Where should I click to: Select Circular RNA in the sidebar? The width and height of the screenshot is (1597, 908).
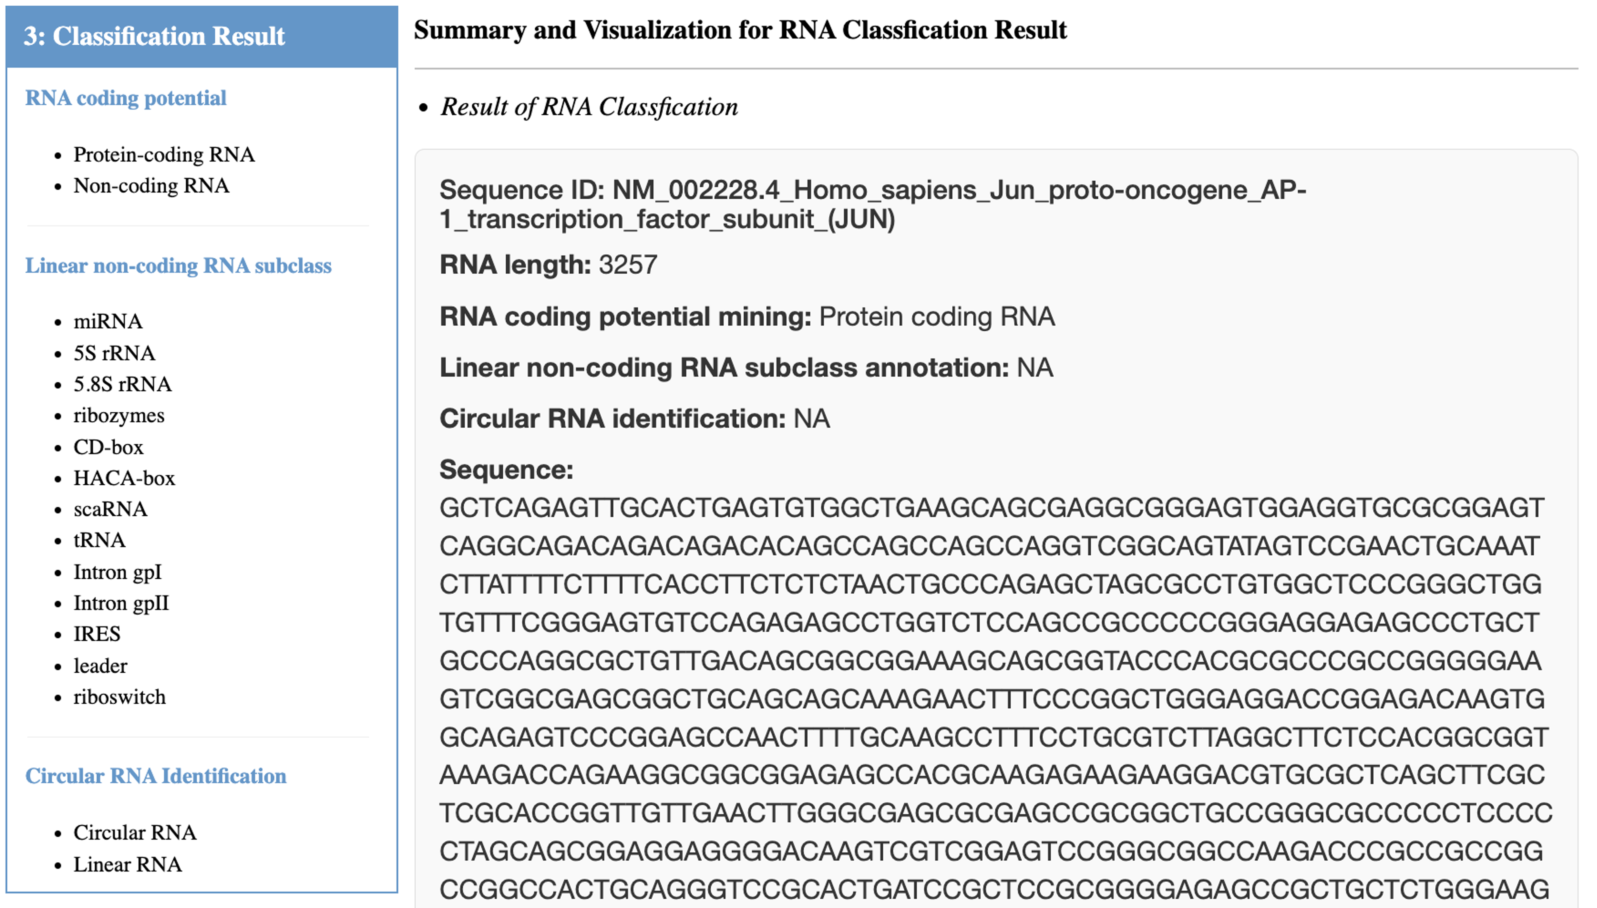135,833
